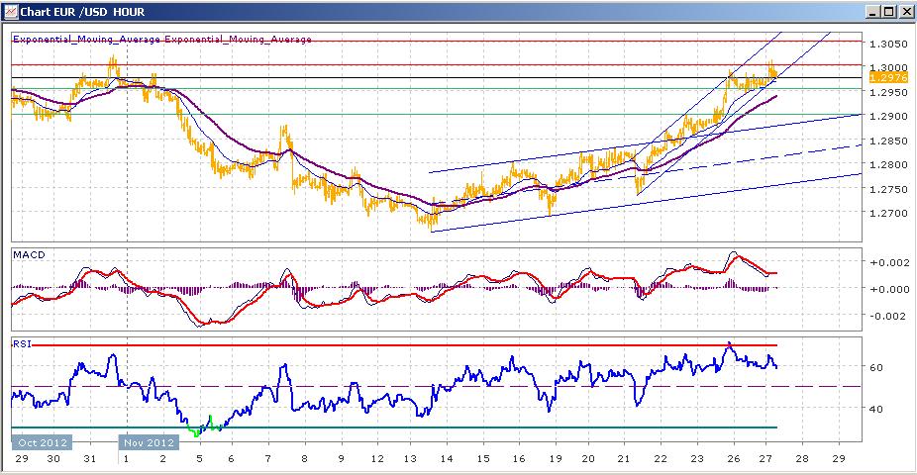917x475 pixels.
Task: Click the 1.3050 price axis label
Action: pos(888,44)
